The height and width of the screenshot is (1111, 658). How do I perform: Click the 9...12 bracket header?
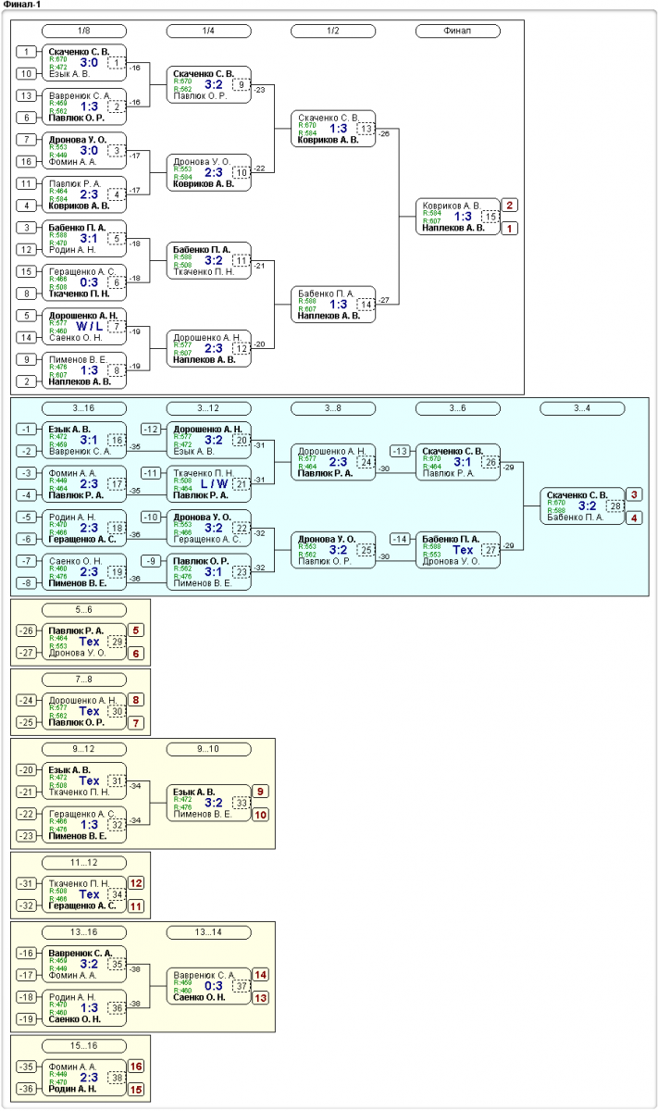tap(84, 748)
